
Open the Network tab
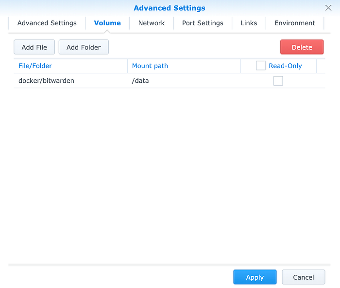152,23
